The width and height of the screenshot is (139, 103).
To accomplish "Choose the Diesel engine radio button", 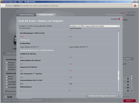I will [7, 79].
